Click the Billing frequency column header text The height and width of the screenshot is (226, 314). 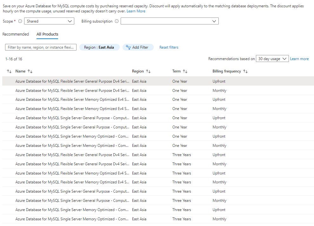click(227, 71)
